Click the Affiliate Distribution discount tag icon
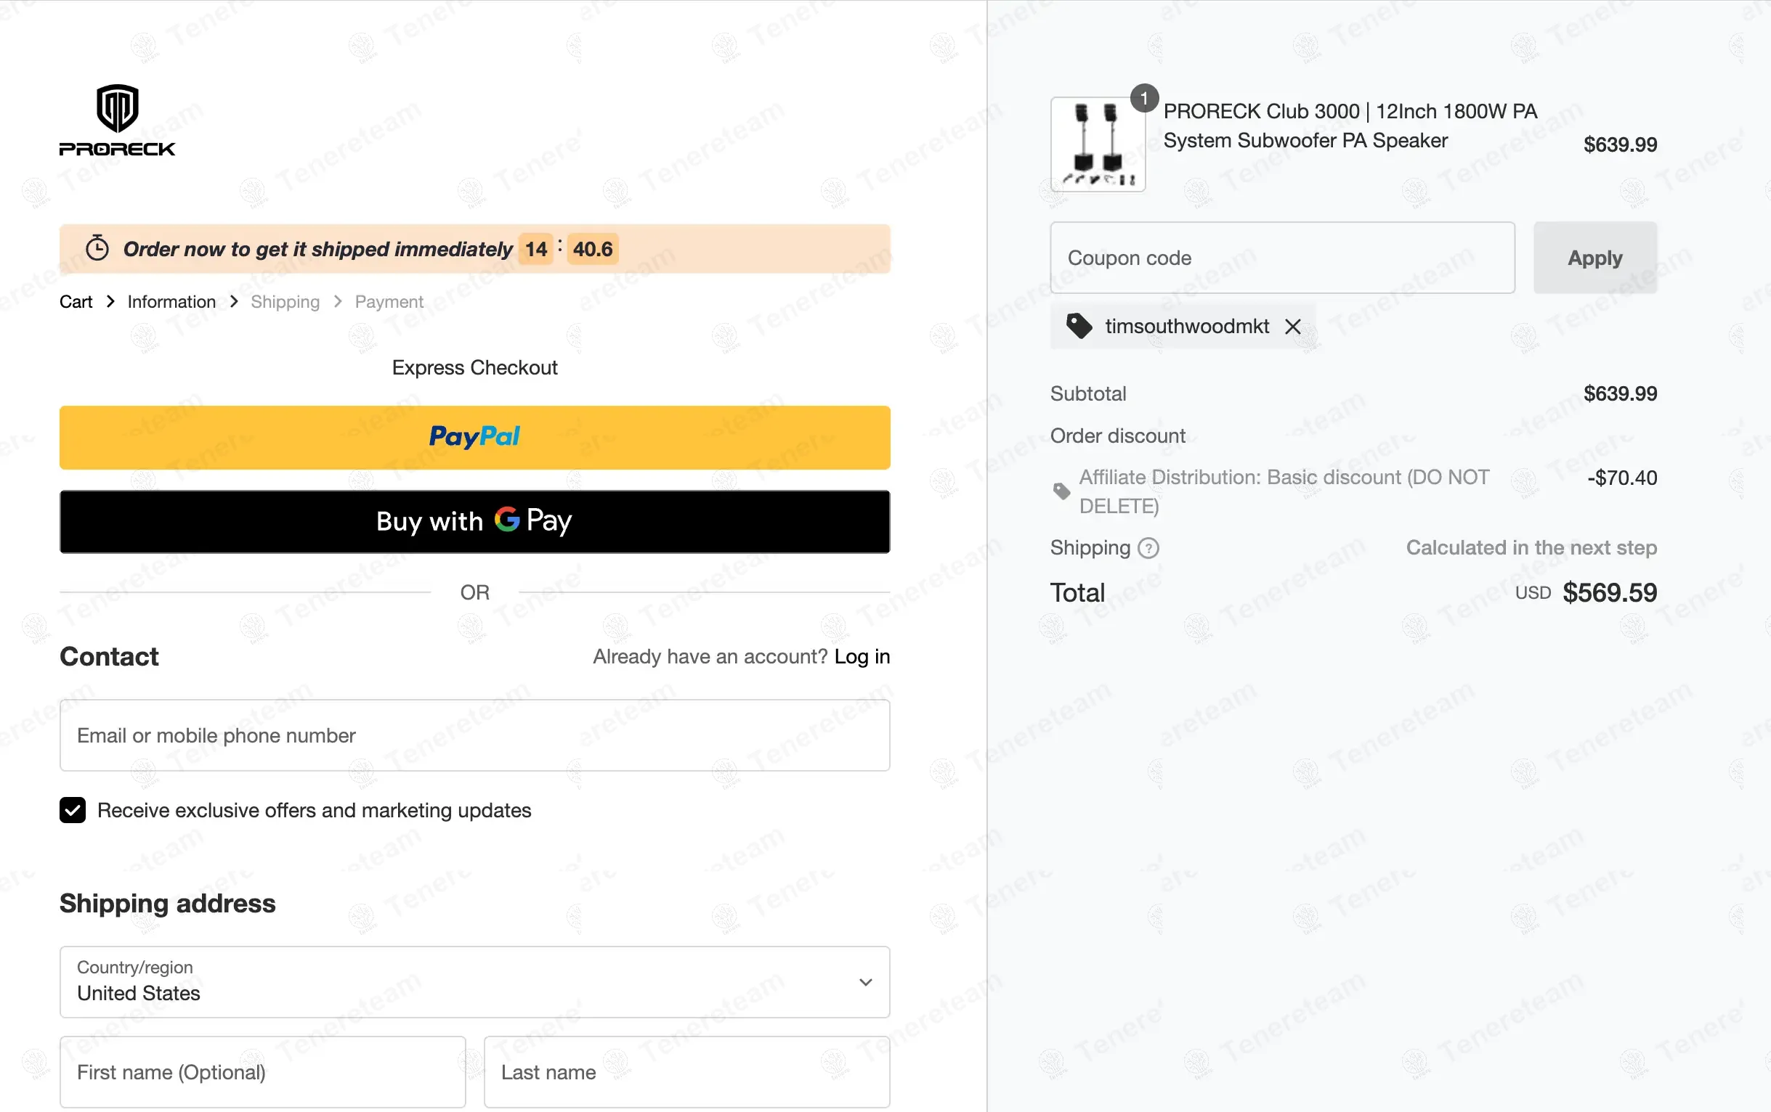Screen dimensions: 1771x1112 [1061, 491]
